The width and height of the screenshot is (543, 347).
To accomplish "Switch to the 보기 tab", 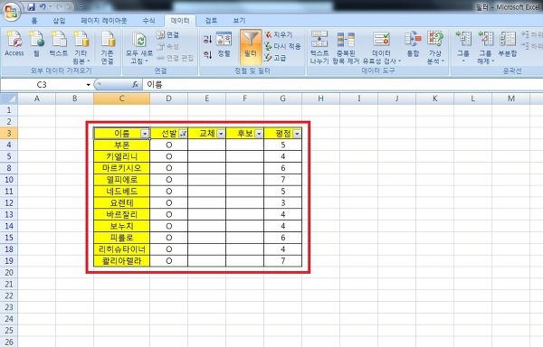I will click(x=239, y=21).
